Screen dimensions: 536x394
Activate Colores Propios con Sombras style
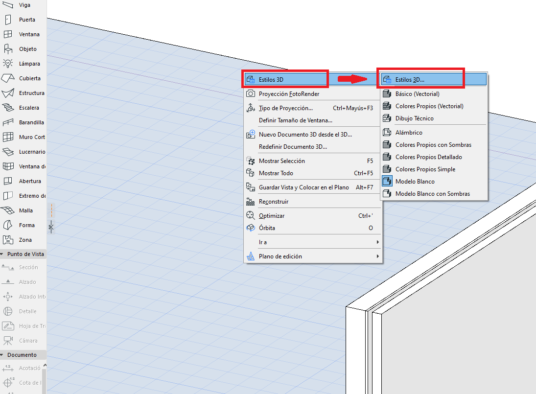tap(433, 145)
